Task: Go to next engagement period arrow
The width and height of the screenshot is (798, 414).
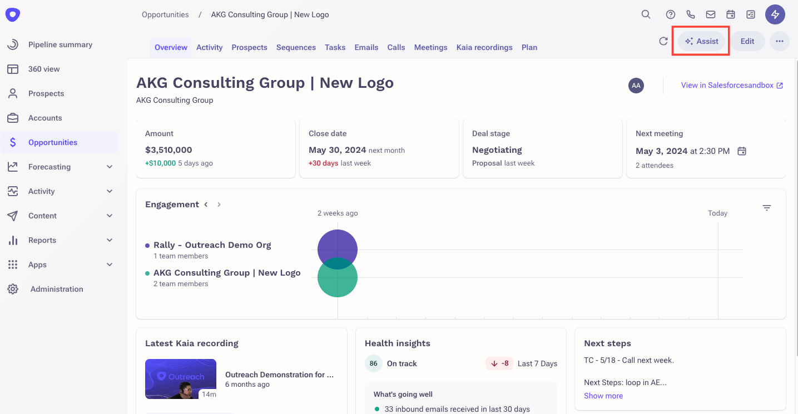Action: pyautogui.click(x=219, y=204)
